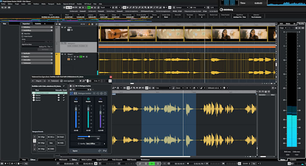Open the Zoom dropdown in sample editor toolbar

pyautogui.click(x=180, y=88)
